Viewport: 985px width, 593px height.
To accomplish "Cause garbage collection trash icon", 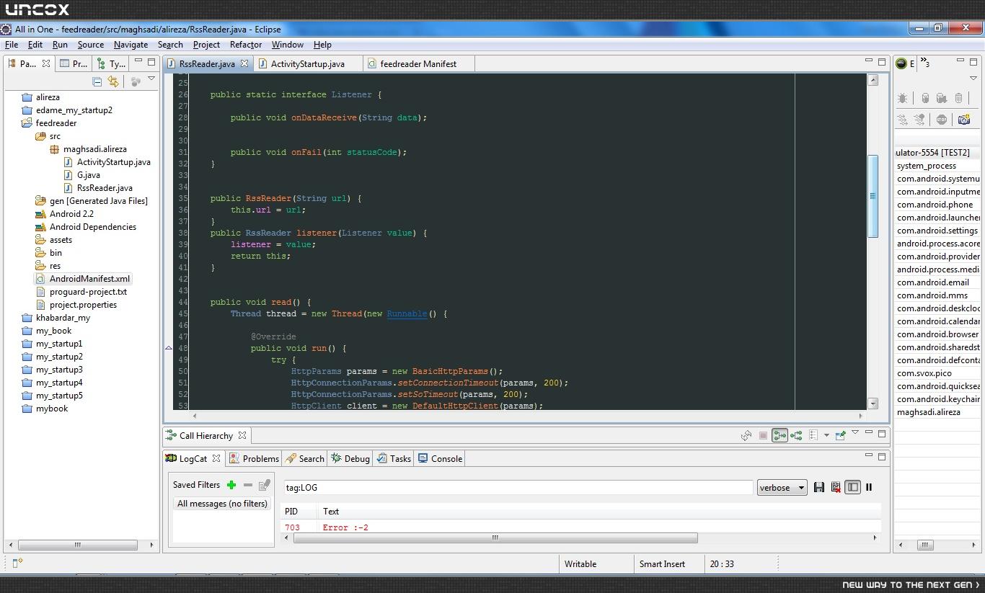I will tap(958, 98).
